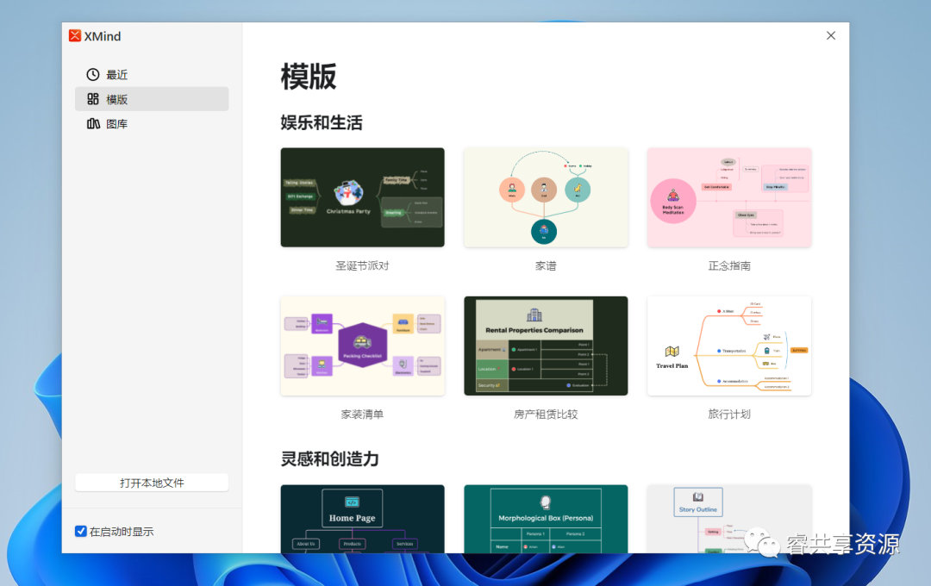Click the 旅行计划 template label

(729, 414)
